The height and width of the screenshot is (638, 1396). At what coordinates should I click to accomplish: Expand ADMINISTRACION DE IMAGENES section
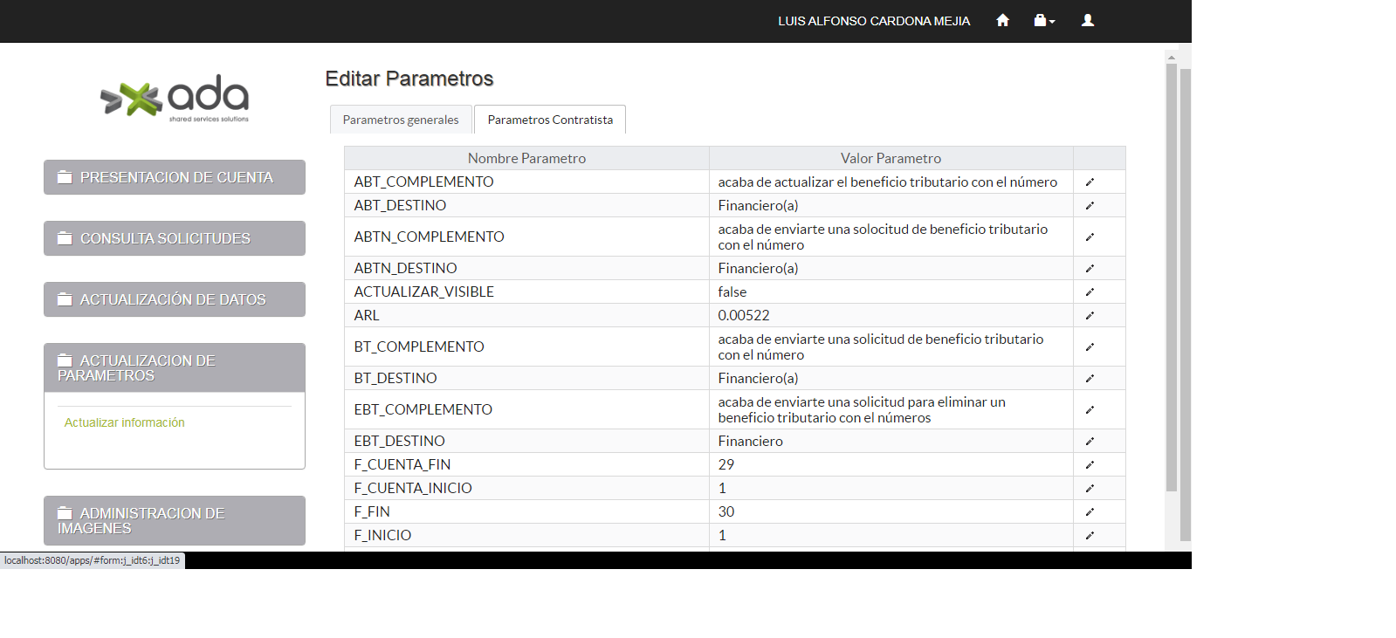coord(175,520)
